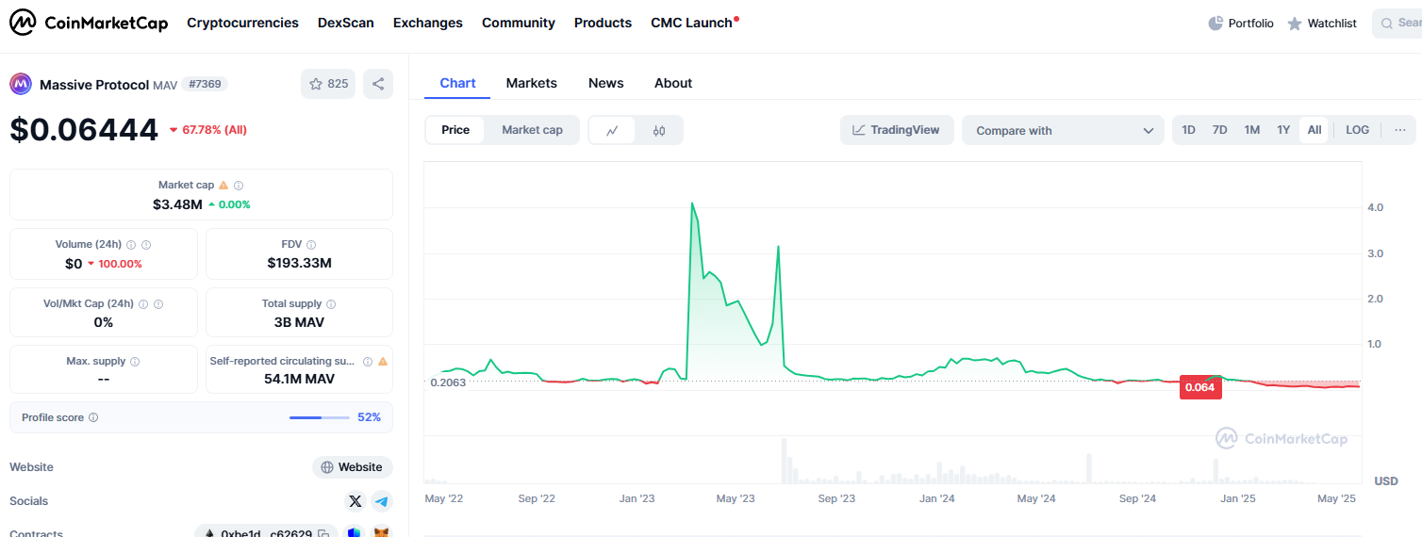This screenshot has height=537, width=1422.
Task: Click the Profile score progress bar
Action: [320, 417]
